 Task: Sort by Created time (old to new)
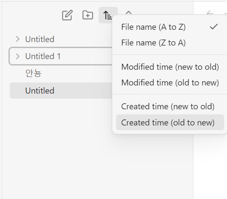(x=170, y=122)
